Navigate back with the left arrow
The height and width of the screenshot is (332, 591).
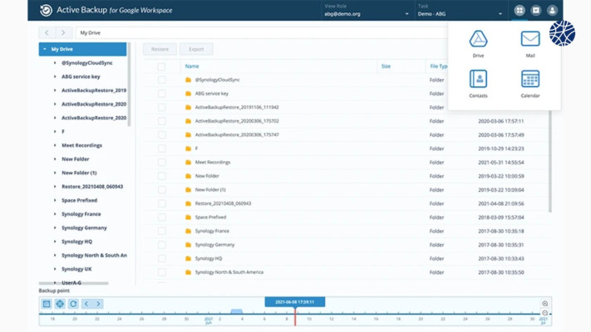(47, 32)
